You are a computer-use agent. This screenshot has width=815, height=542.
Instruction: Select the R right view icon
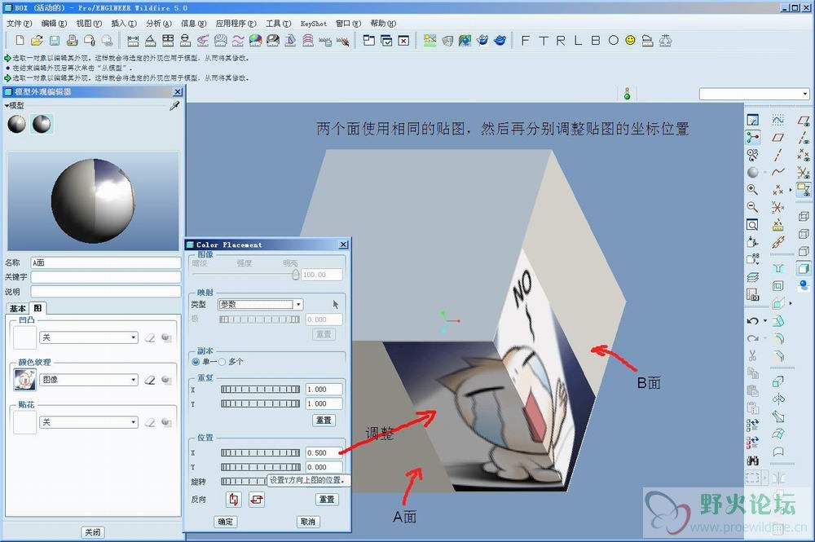[x=561, y=41]
